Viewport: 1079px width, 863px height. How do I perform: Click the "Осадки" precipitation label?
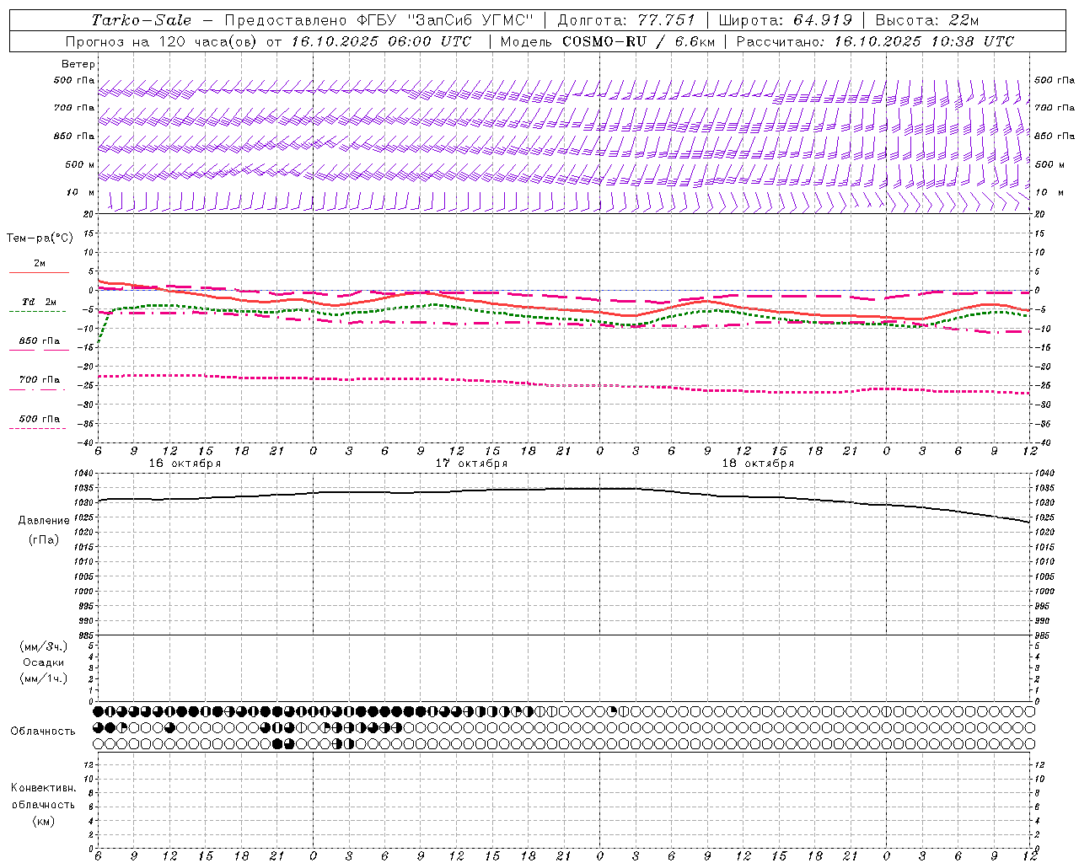[x=44, y=662]
